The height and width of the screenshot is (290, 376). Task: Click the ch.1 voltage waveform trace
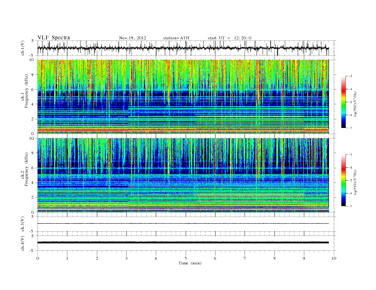pos(183,48)
